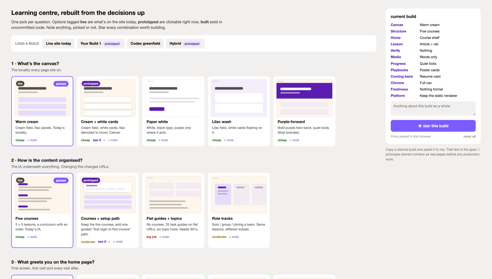
Task: Focus the build notes text area
Action: point(433,108)
